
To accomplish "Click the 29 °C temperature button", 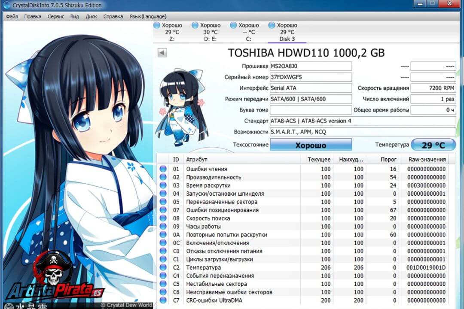I will [x=433, y=145].
